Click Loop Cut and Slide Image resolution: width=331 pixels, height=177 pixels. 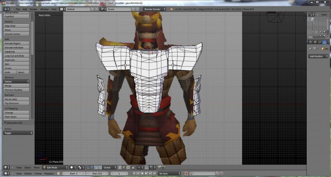[16, 56]
